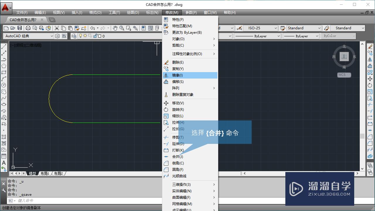
Task: Click the new drawing tab button
Action: tap(52, 20)
